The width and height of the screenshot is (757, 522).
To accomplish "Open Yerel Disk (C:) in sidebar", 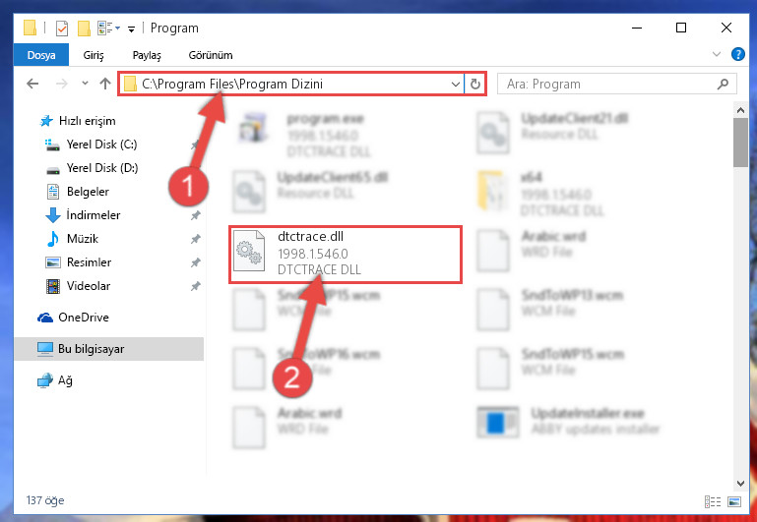I will [101, 145].
